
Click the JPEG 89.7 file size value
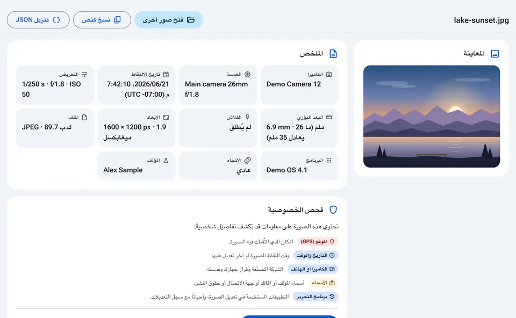[47, 127]
